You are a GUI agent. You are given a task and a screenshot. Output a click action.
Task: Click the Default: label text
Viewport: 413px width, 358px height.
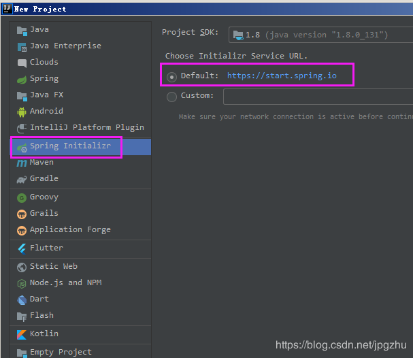(x=199, y=76)
